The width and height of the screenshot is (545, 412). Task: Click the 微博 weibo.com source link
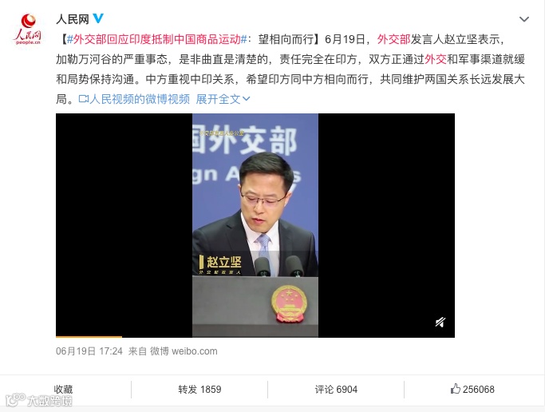click(x=184, y=351)
